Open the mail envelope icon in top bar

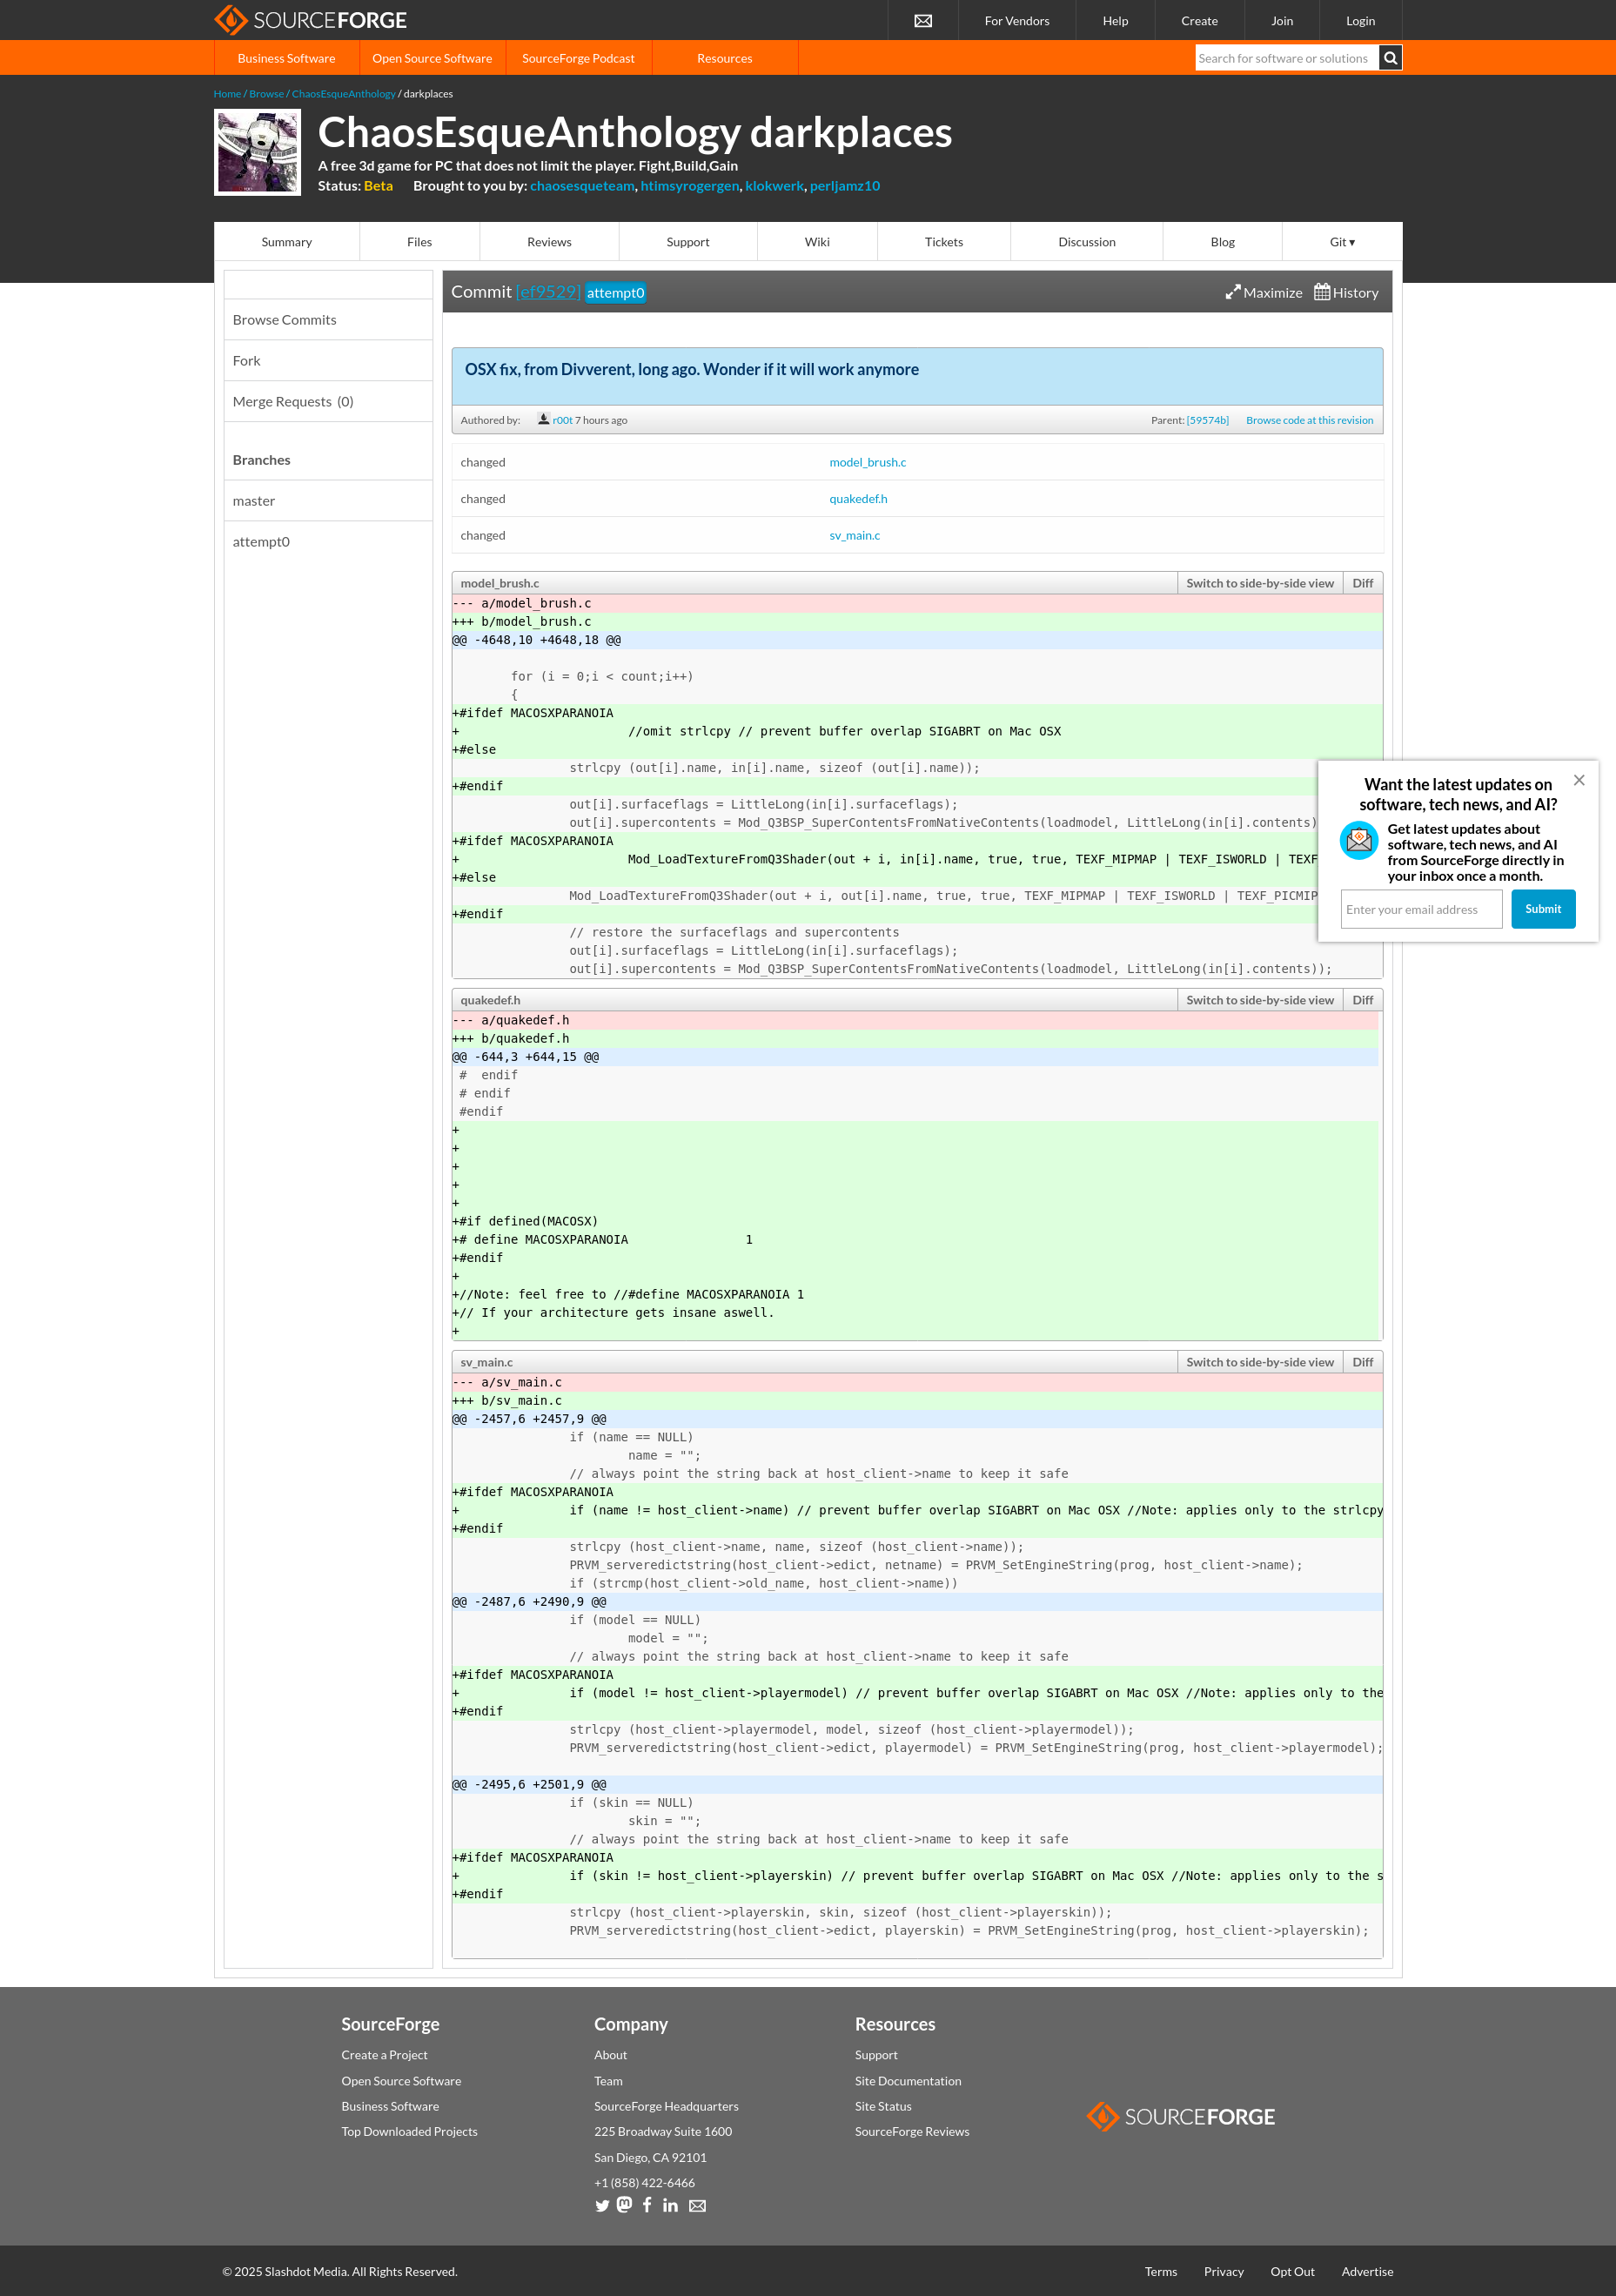click(x=923, y=21)
